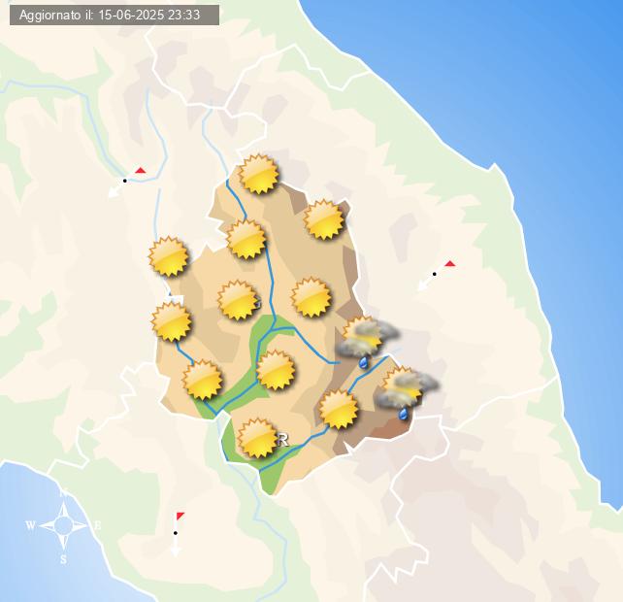Select the sun icon in the northeast corner of the region
623x602 pixels.
point(324,219)
